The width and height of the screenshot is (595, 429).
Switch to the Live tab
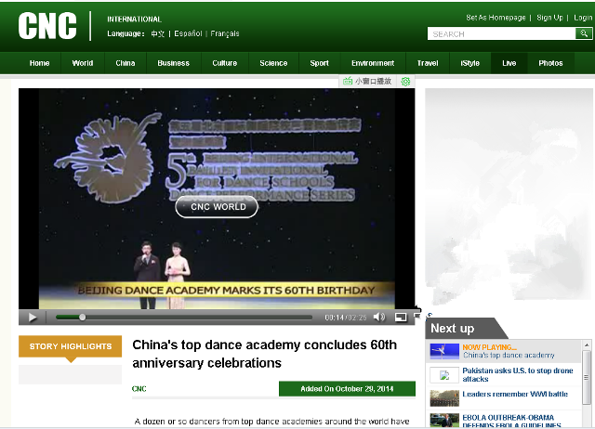[x=509, y=63]
